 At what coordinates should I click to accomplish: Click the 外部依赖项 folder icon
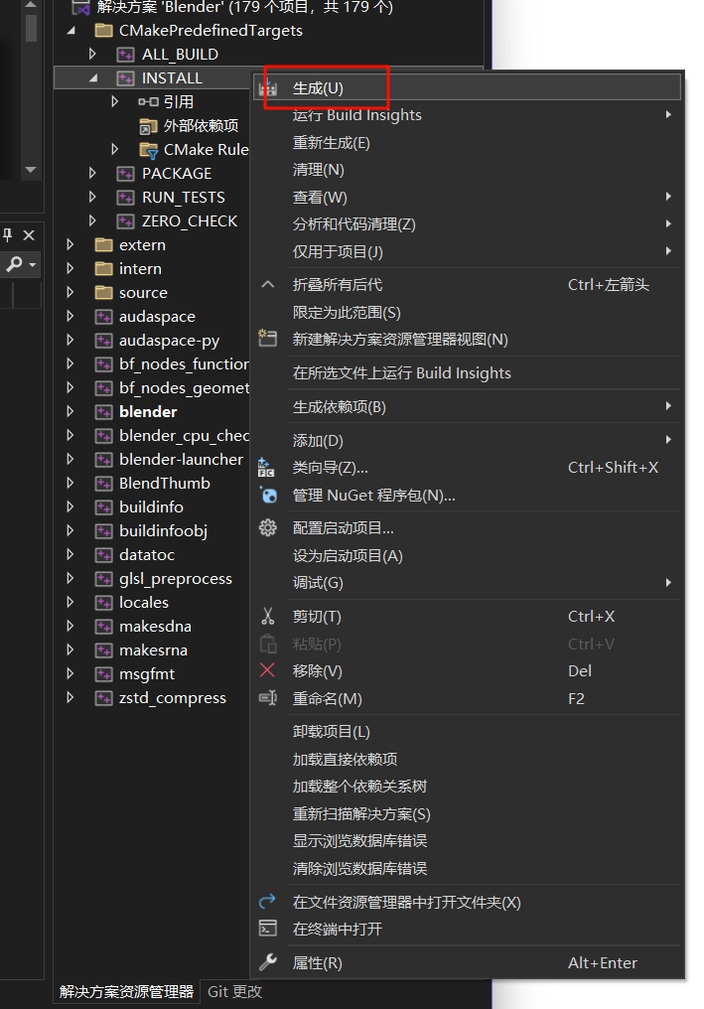(x=149, y=126)
